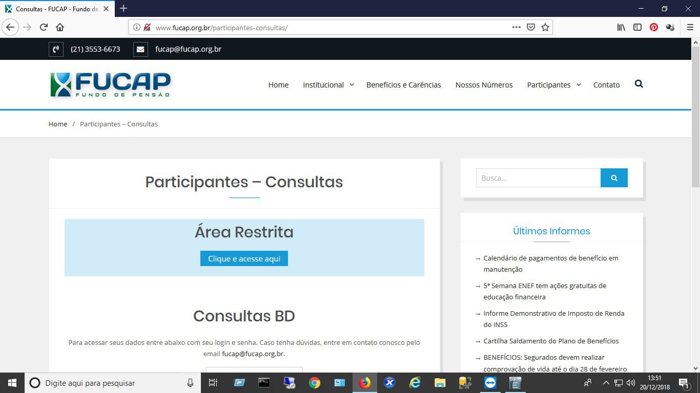The image size is (700, 393).
Task: Bookmark this page with the star icon
Action: click(x=545, y=27)
